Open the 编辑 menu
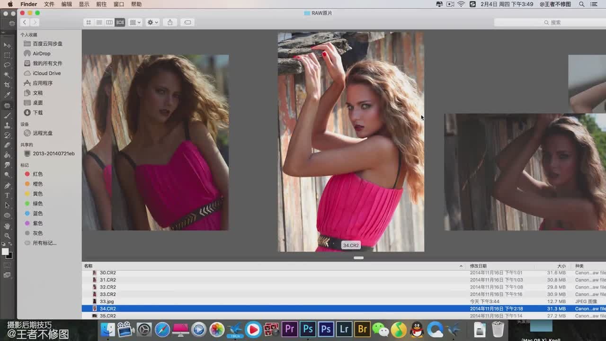This screenshot has height=341, width=606. click(67, 4)
